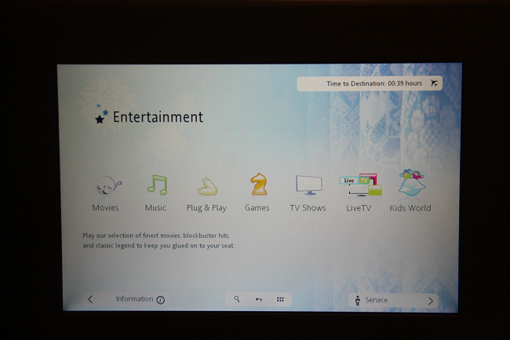This screenshot has height=340, width=510.
Task: Select the Games label
Action: click(x=257, y=207)
